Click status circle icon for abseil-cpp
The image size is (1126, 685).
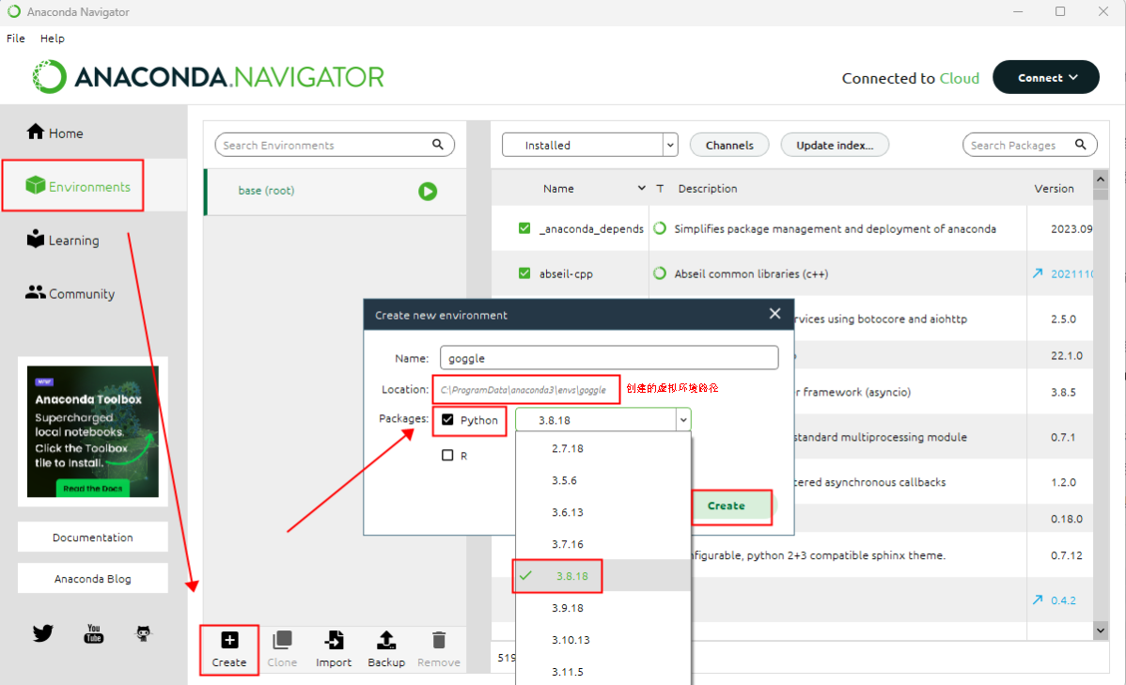(660, 273)
